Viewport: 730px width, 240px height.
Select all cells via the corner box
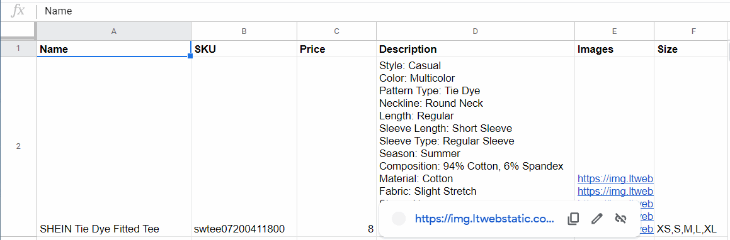pos(18,31)
